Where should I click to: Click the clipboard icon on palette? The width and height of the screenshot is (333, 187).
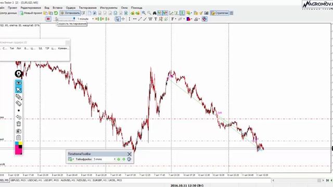click(19, 138)
